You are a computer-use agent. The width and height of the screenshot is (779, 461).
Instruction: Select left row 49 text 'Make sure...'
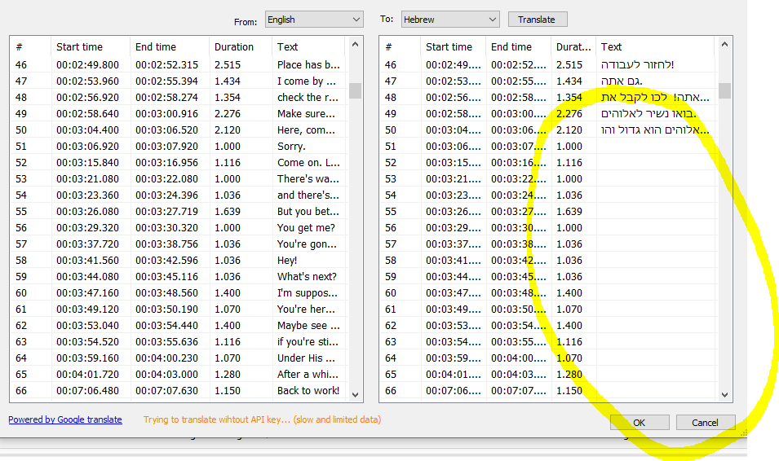[x=306, y=114]
